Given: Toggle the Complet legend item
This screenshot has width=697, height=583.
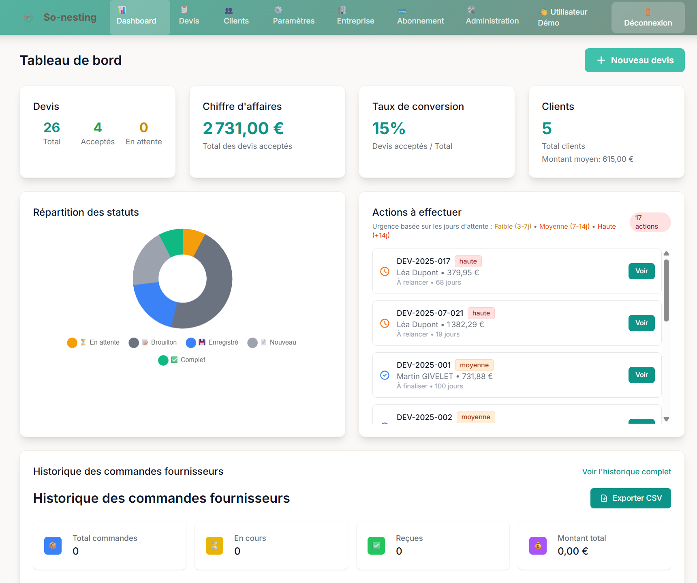Looking at the screenshot, I should 182,360.
